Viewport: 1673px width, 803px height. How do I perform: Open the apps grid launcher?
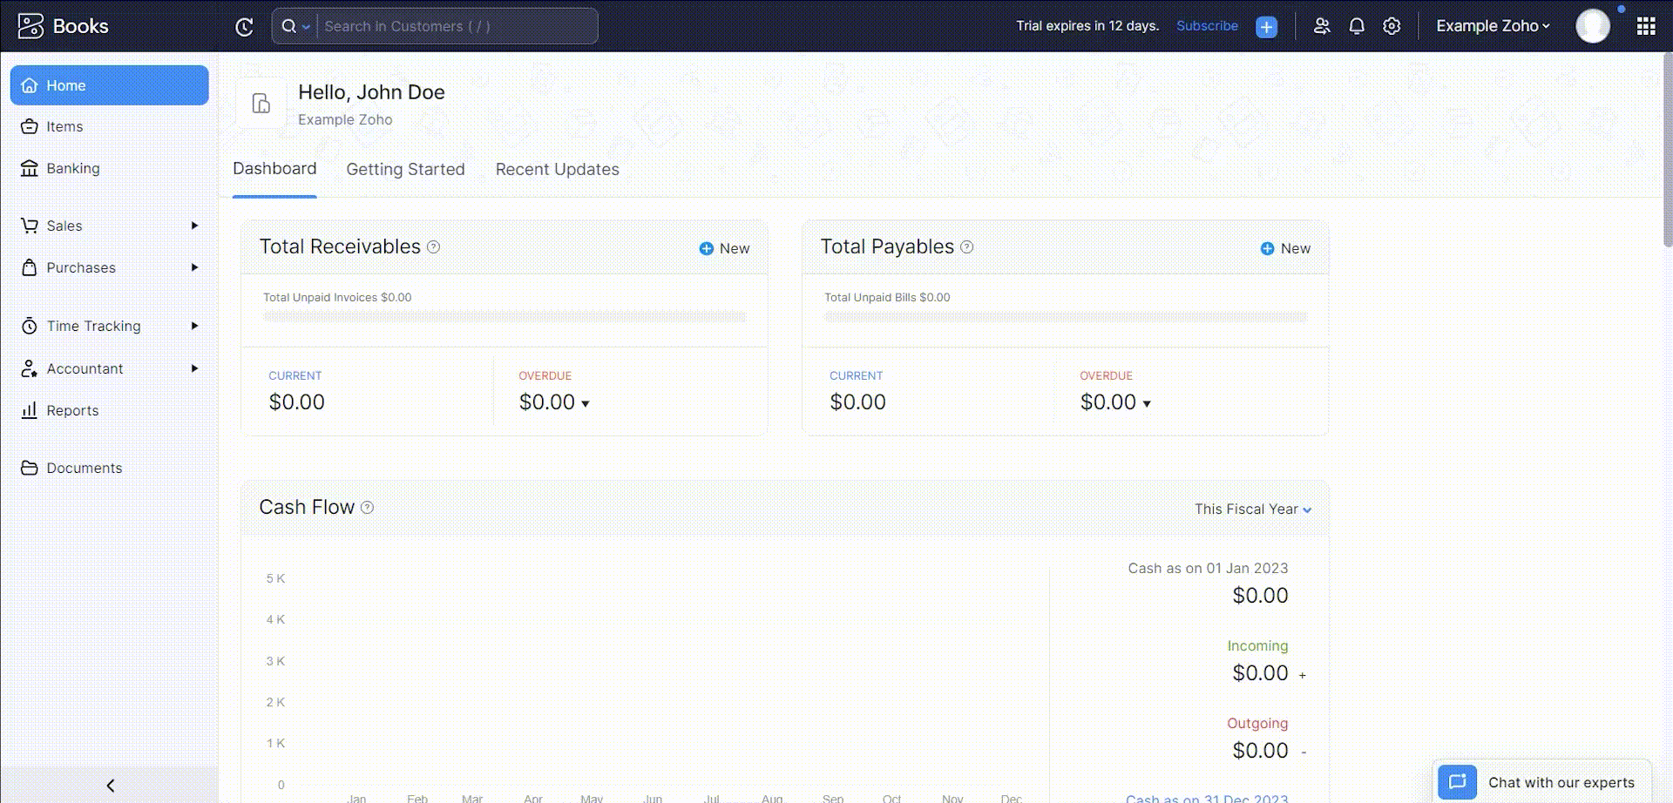pos(1645,26)
